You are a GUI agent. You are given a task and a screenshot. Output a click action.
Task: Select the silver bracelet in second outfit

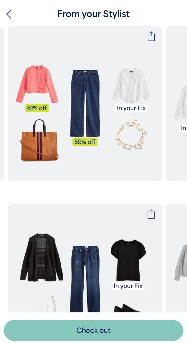(52, 304)
